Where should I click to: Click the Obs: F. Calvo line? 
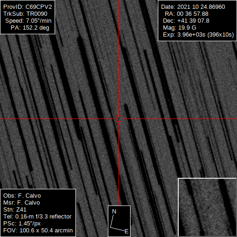(x=22, y=196)
